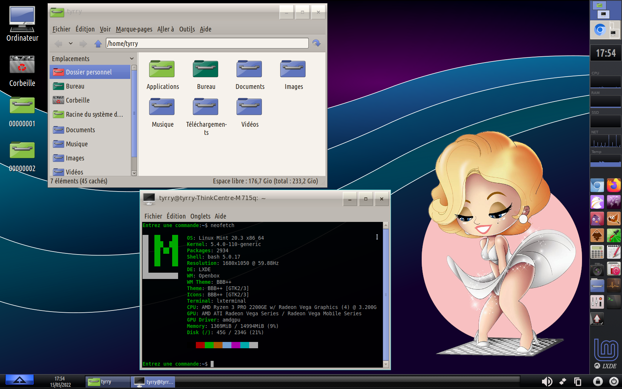
Task: Open the Aide menu in file manager
Action: (x=205, y=29)
